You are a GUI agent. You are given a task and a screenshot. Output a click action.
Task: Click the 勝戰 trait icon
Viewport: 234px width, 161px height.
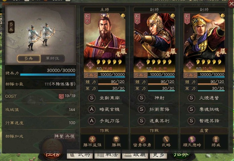pos(116,140)
